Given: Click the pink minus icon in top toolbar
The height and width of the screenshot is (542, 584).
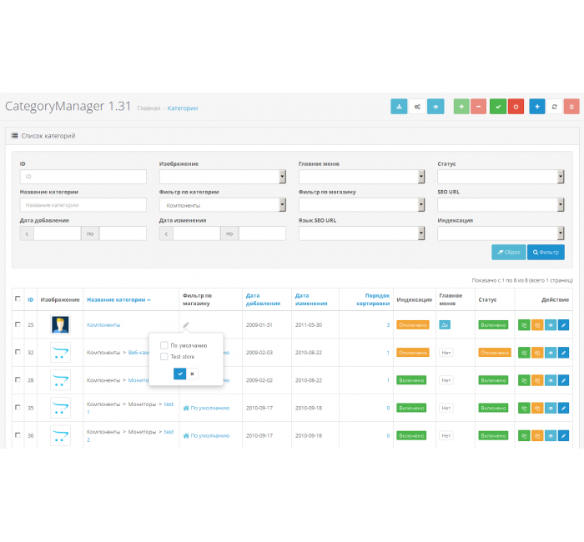Looking at the screenshot, I should [x=478, y=107].
